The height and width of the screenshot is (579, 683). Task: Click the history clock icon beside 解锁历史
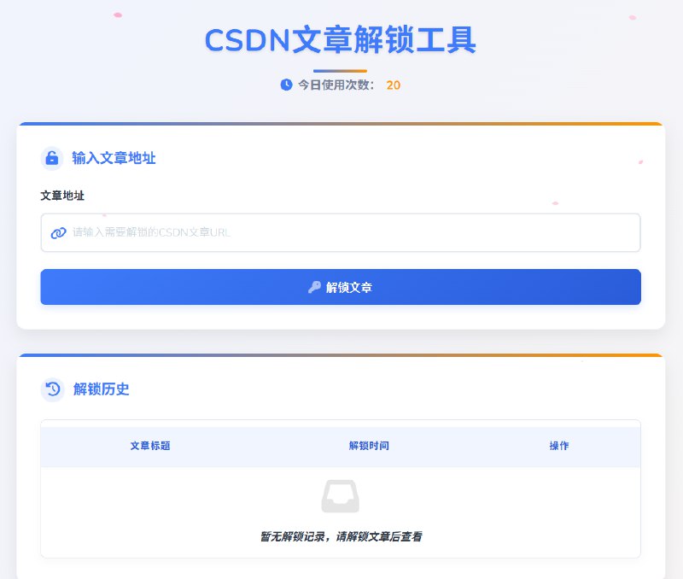[x=51, y=390]
